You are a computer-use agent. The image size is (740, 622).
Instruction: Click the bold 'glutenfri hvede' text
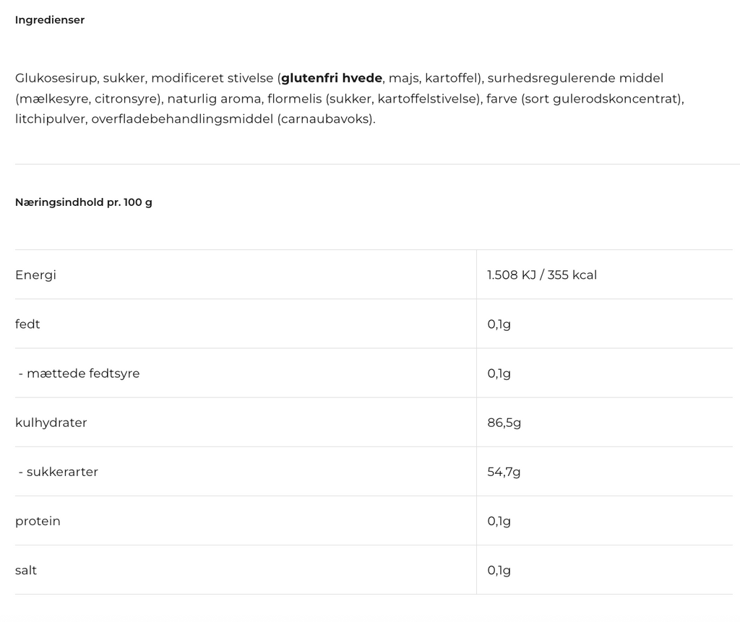click(332, 78)
